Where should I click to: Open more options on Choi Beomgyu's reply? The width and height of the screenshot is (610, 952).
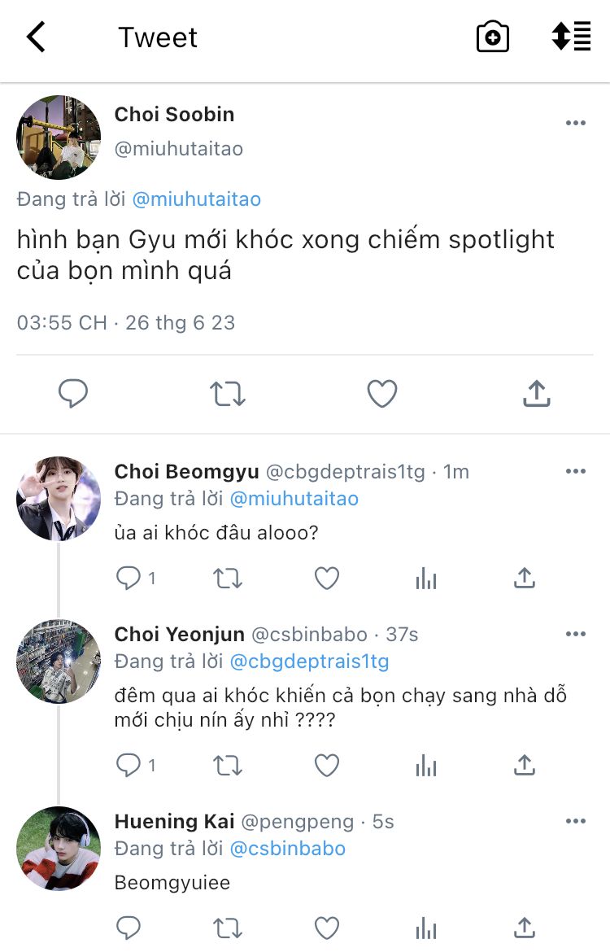(576, 472)
